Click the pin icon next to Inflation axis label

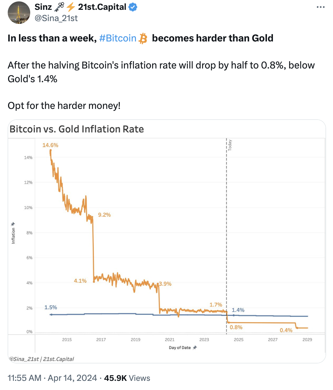(x=13, y=224)
